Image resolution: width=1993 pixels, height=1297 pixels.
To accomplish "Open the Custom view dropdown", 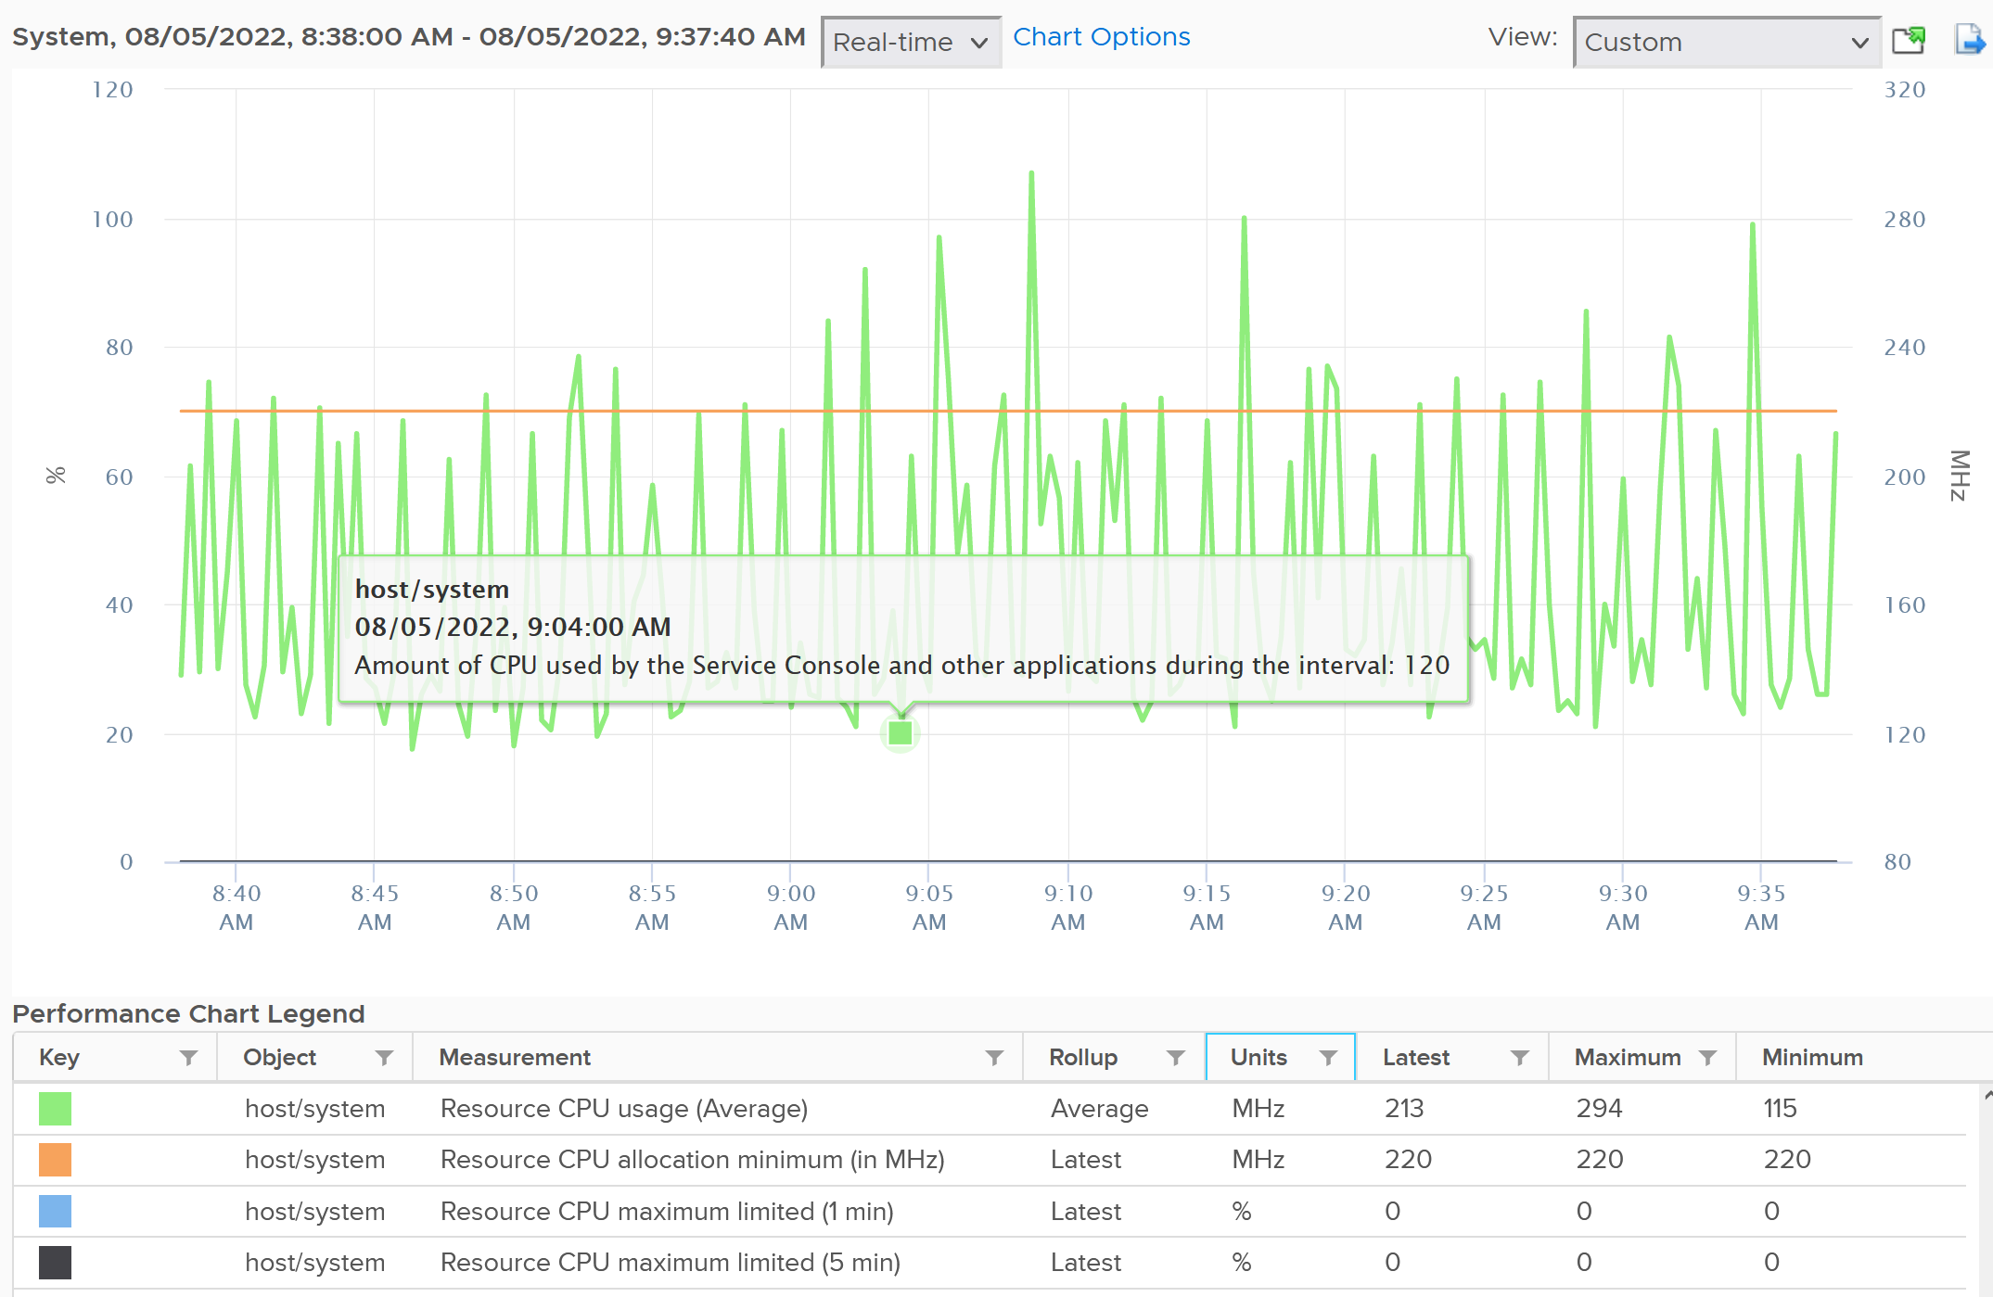I will coord(1727,42).
